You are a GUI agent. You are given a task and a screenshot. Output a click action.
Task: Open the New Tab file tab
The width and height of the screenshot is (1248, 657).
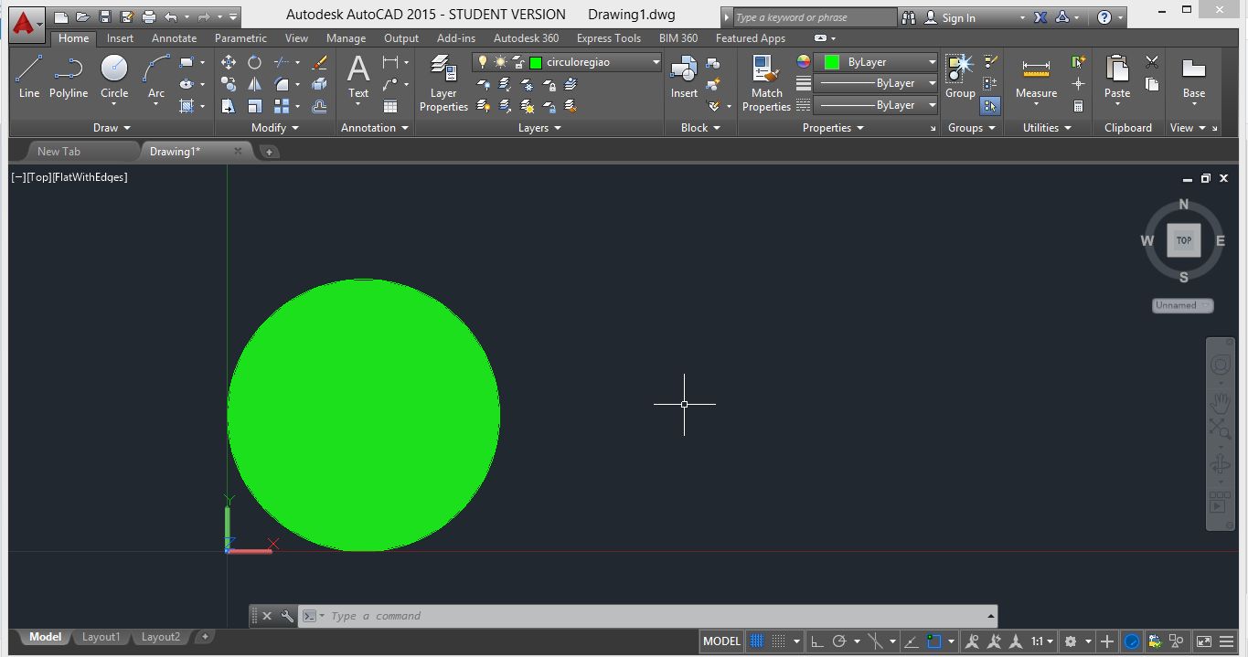point(59,152)
